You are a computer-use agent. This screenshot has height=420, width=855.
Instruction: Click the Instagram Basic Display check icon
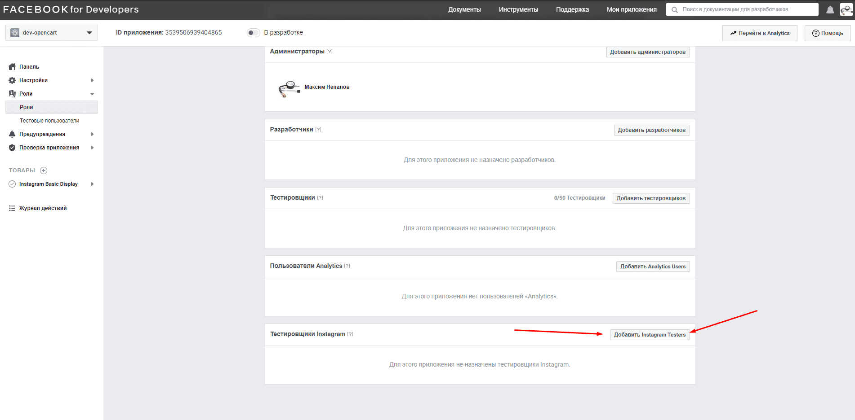12,184
